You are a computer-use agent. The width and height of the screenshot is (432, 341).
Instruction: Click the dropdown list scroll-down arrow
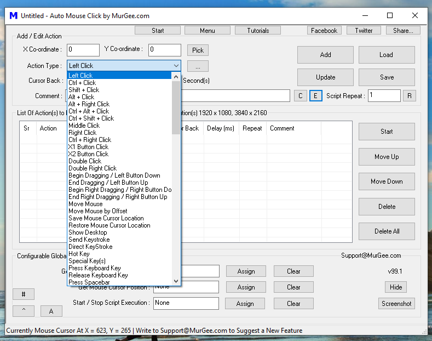(176, 281)
